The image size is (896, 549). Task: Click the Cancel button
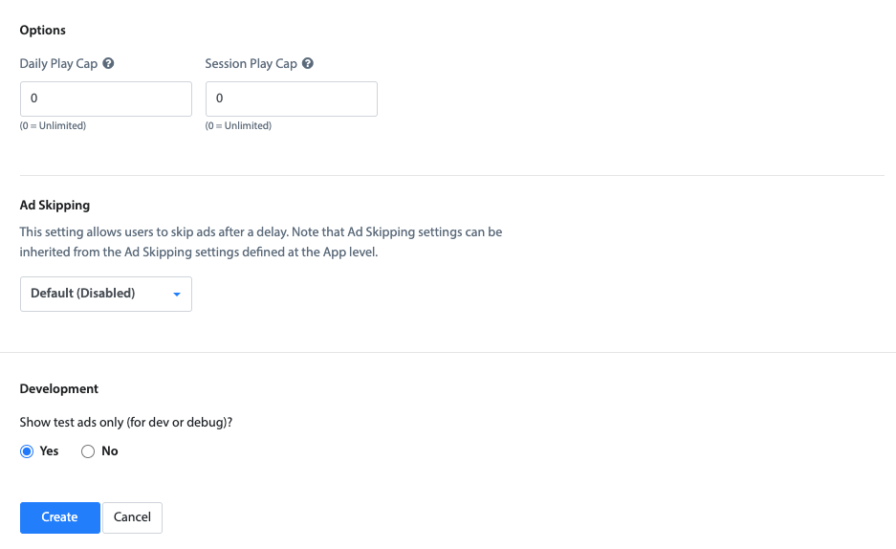pyautogui.click(x=132, y=517)
